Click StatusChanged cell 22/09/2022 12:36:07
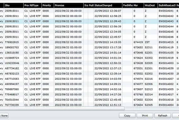 pyautogui.click(x=108, y=11)
